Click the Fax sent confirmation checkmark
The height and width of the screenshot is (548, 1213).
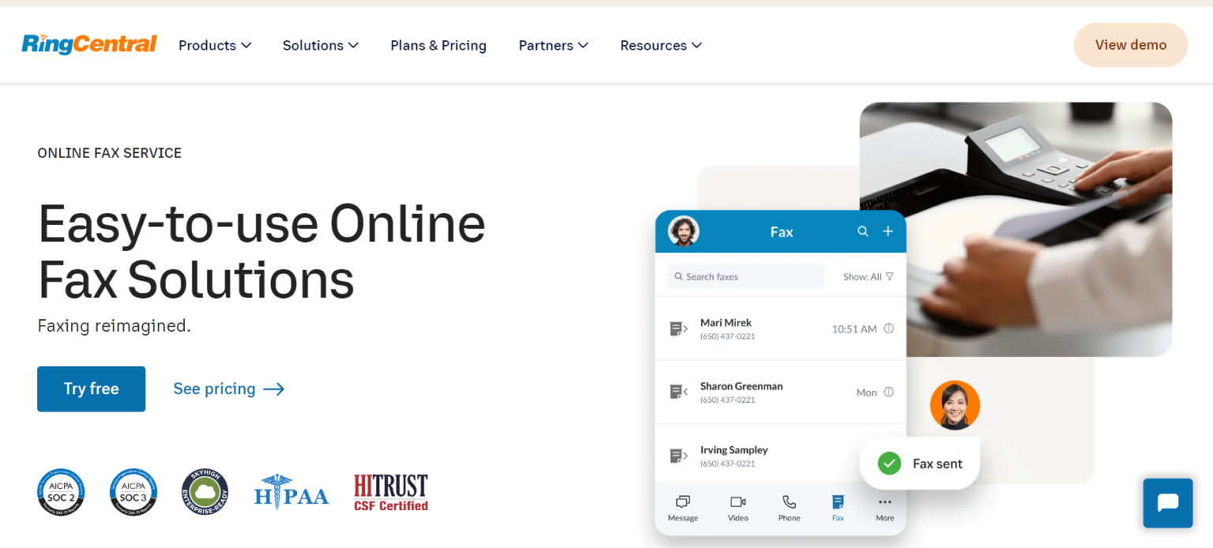click(x=888, y=463)
